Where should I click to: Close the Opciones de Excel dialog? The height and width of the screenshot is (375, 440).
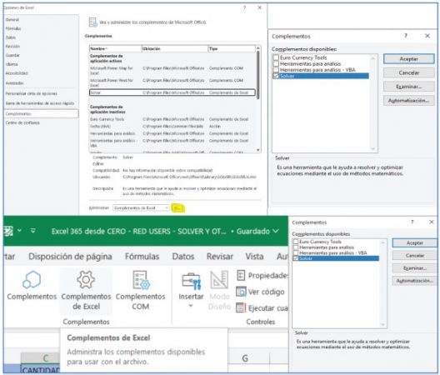tap(259, 7)
